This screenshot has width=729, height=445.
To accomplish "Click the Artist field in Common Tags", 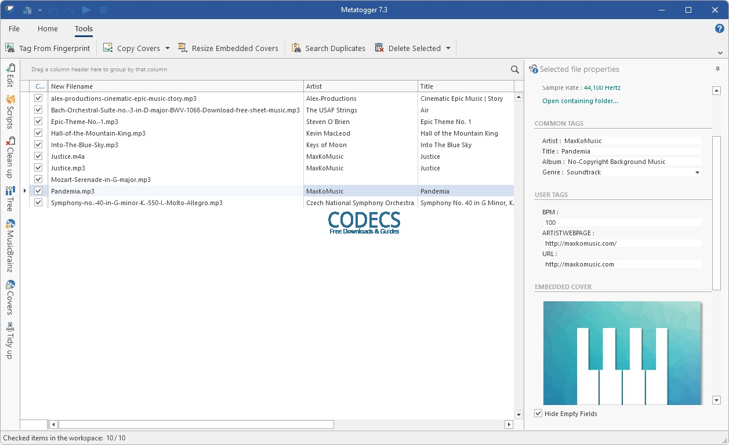I will click(633, 141).
